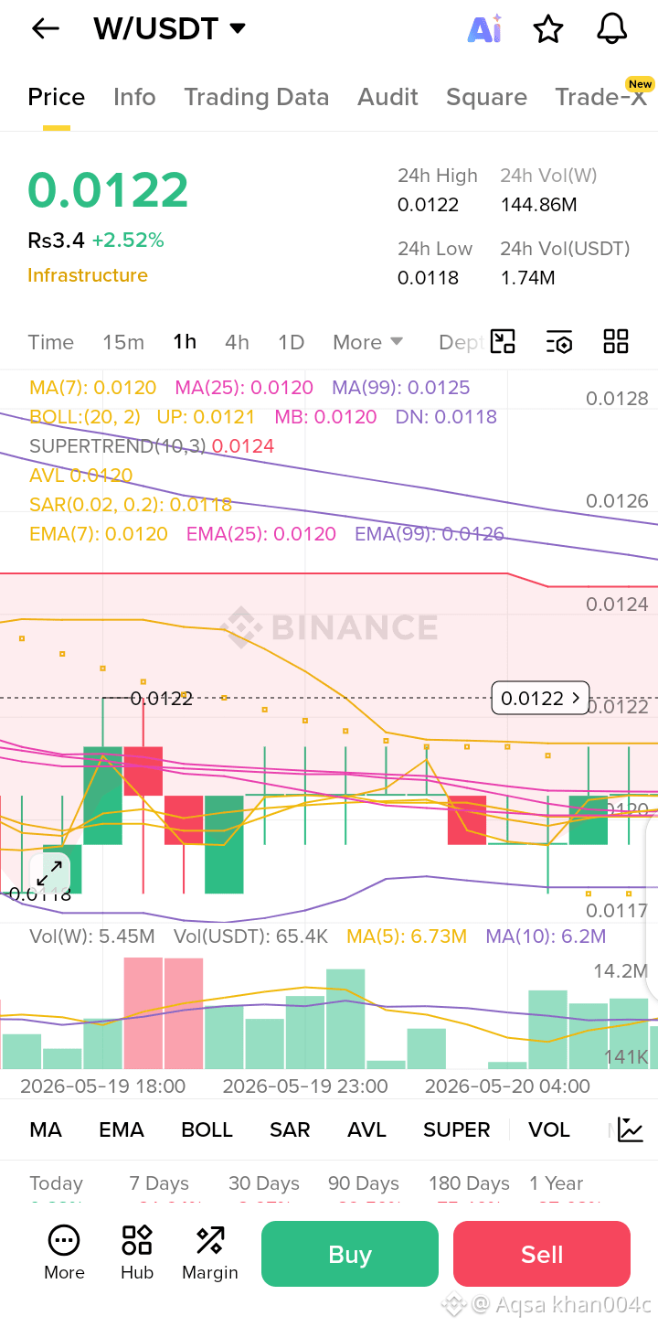Open the Depth chart tab
The image size is (658, 1327).
coord(461,342)
